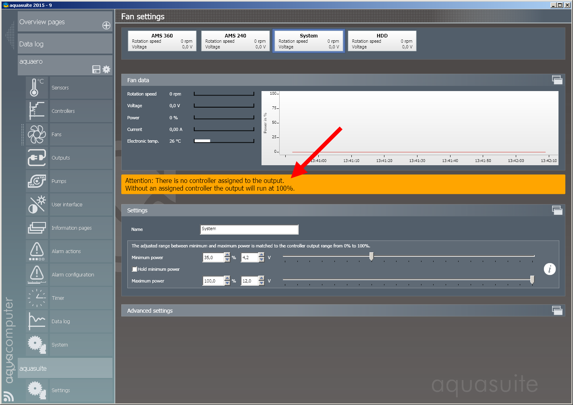Select the AMS 360 fan card
573x405 pixels.
pos(162,41)
